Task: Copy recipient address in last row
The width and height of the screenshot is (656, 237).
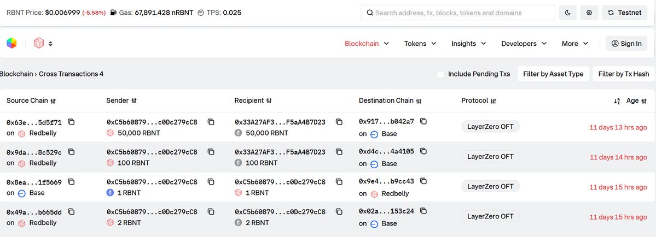Action: pyautogui.click(x=339, y=212)
